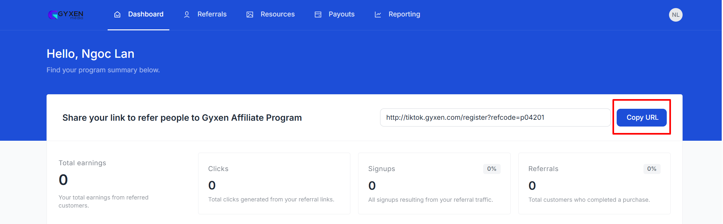The height and width of the screenshot is (224, 723).
Task: Click the Clicks count value 0
Action: click(212, 185)
